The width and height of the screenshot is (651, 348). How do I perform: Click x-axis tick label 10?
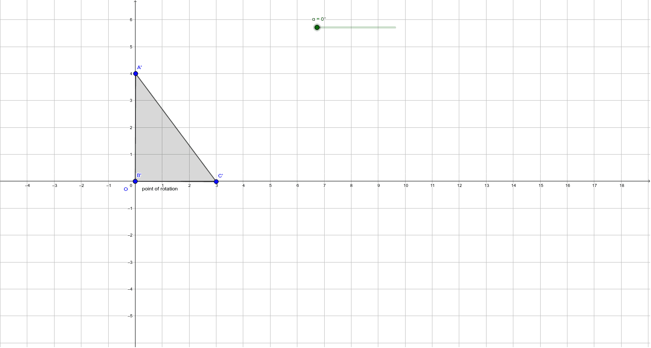click(x=406, y=186)
